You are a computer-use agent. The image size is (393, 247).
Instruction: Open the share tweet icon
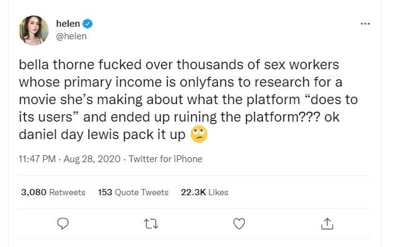click(x=327, y=224)
